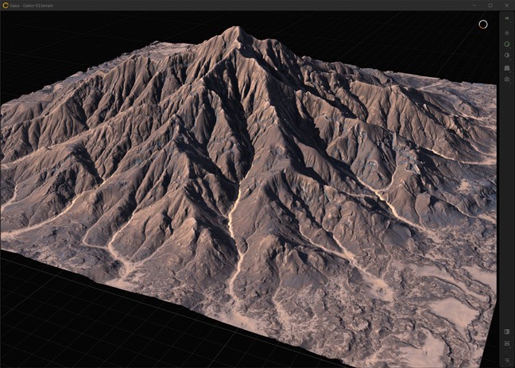This screenshot has width=515, height=368.
Task: Open the 2K resolution selector
Action: [x=507, y=17]
